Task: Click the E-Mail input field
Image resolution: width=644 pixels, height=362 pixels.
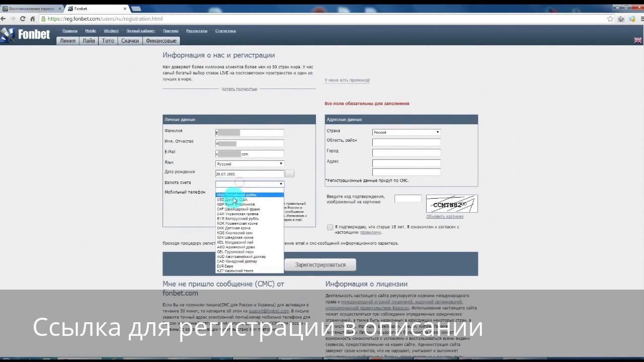Action: (x=250, y=154)
